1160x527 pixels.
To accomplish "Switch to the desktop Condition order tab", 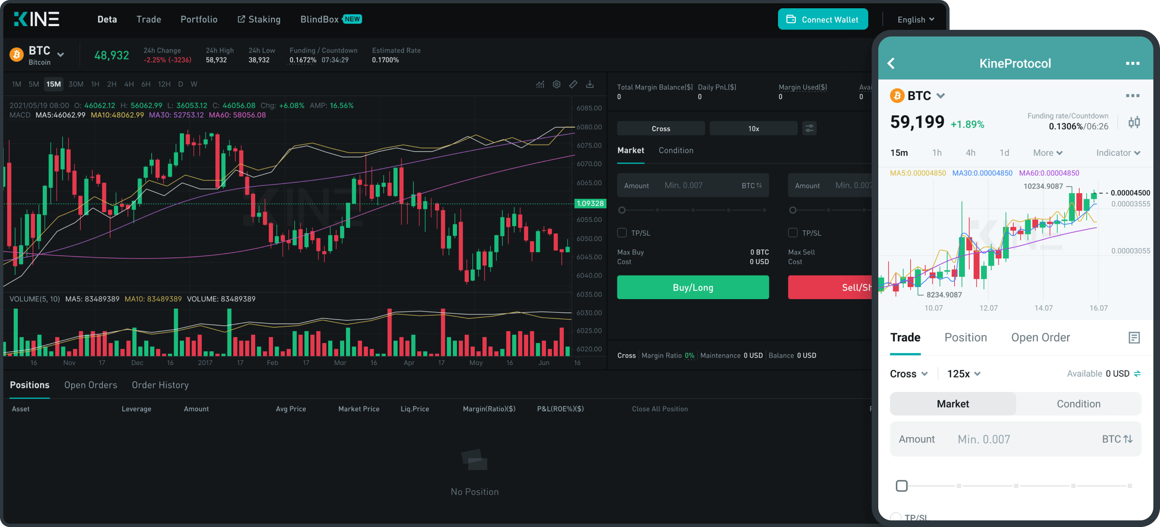I will tap(676, 150).
